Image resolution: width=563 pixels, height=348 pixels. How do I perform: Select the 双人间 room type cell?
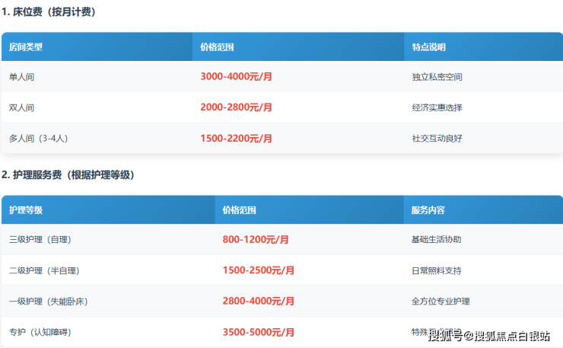[x=21, y=107]
